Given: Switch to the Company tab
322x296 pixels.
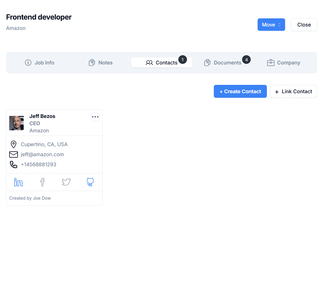Looking at the screenshot, I should (x=284, y=63).
